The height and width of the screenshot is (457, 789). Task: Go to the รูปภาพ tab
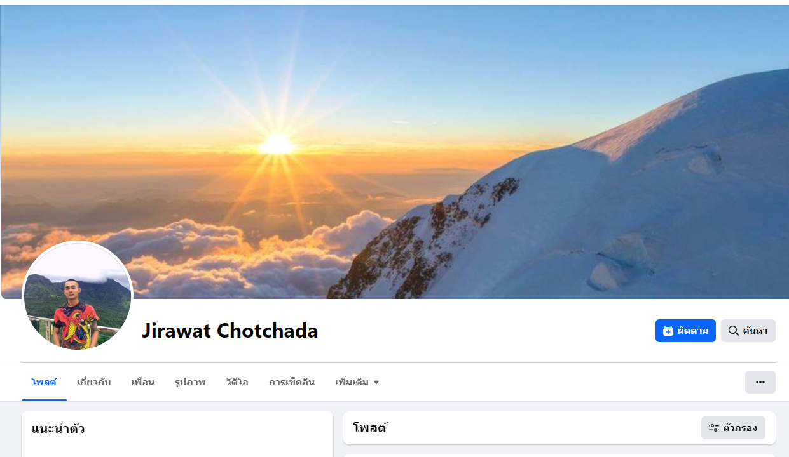point(190,382)
